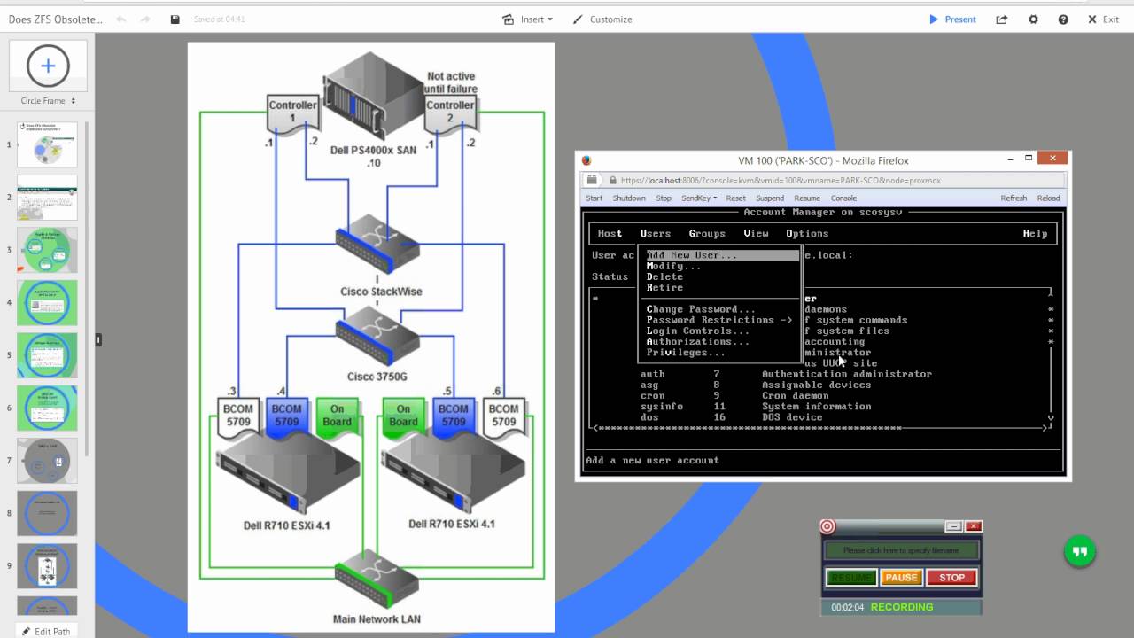Click the Firefox URL address field
The height and width of the screenshot is (638, 1134).
(833, 180)
